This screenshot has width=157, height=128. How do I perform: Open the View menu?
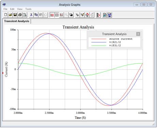(20, 9)
